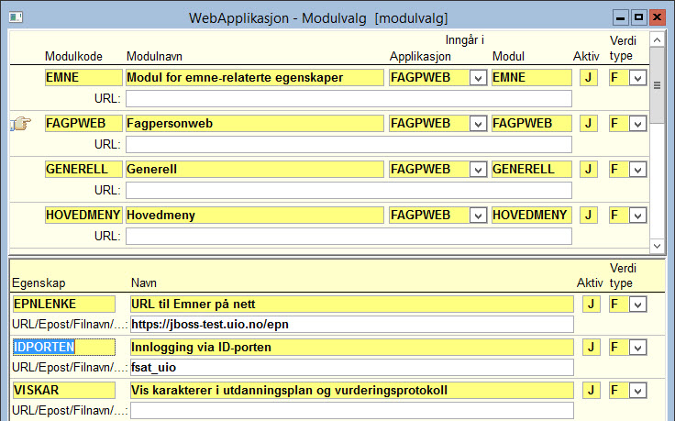Click the window system menu icon

tap(16, 17)
